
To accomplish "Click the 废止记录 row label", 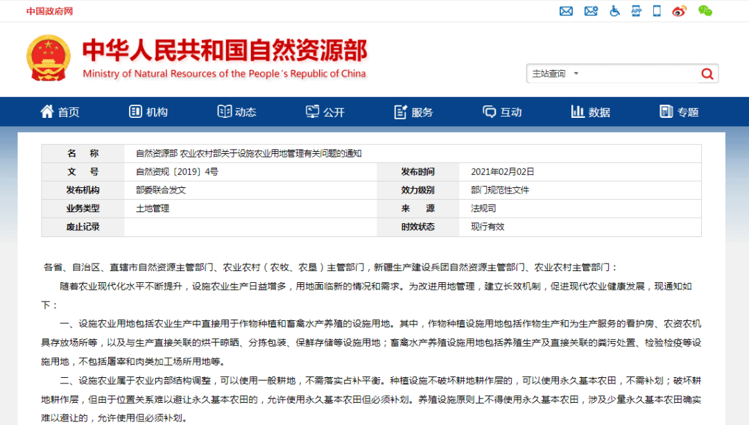I will 83,227.
